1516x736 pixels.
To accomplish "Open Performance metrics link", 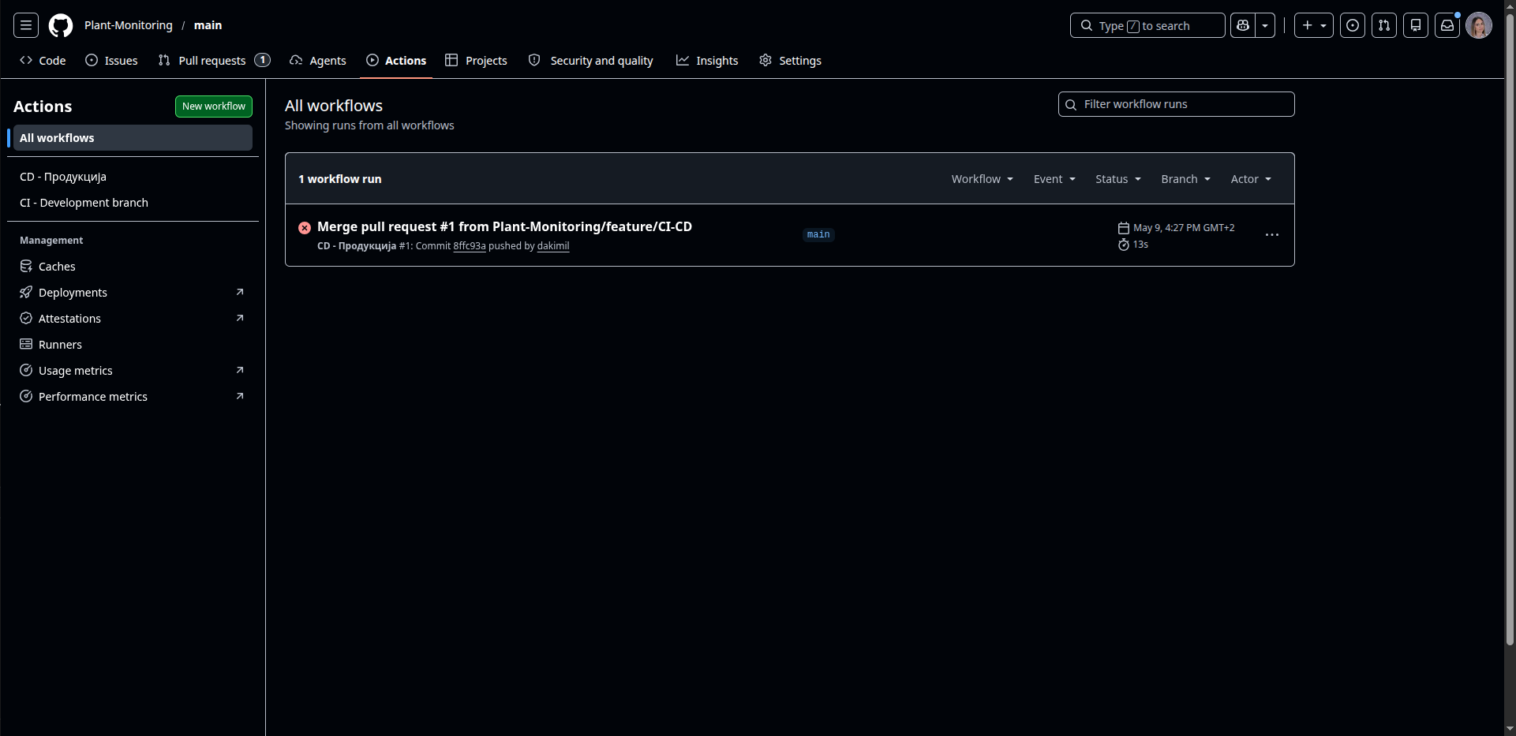I will coord(133,397).
